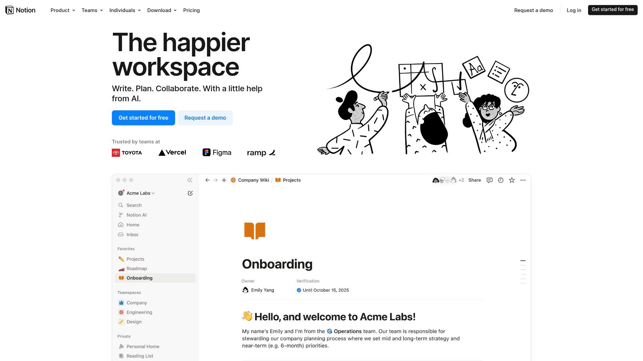
Task: Click the back arrow in page header
Action: click(x=208, y=180)
